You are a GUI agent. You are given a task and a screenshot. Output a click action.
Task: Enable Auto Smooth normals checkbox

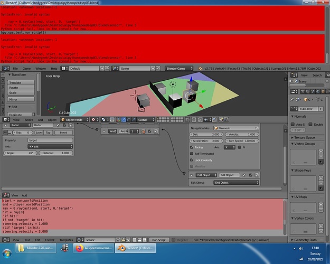[x=293, y=124]
